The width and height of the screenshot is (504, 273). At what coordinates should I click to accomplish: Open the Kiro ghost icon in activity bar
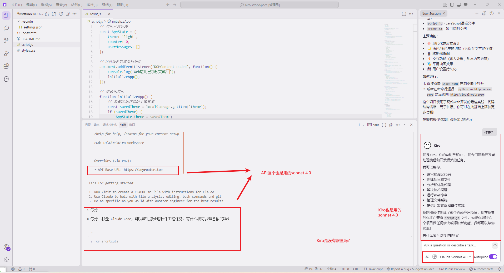point(6,79)
